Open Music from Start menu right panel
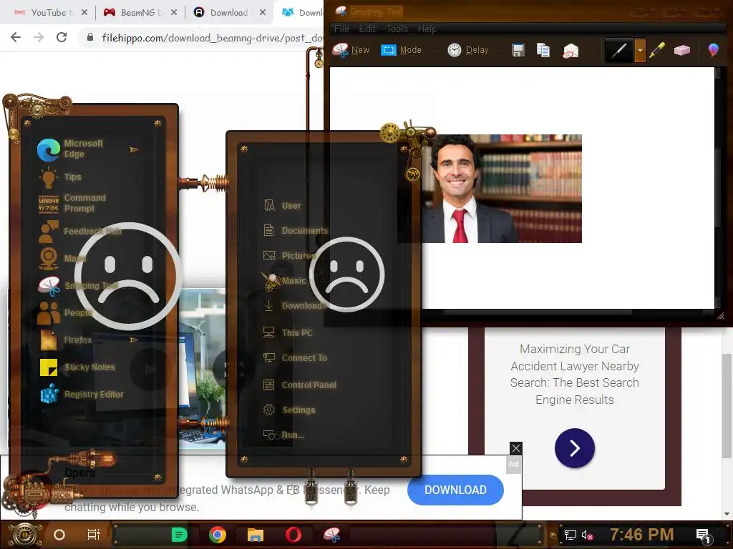This screenshot has height=549, width=733. click(285, 280)
